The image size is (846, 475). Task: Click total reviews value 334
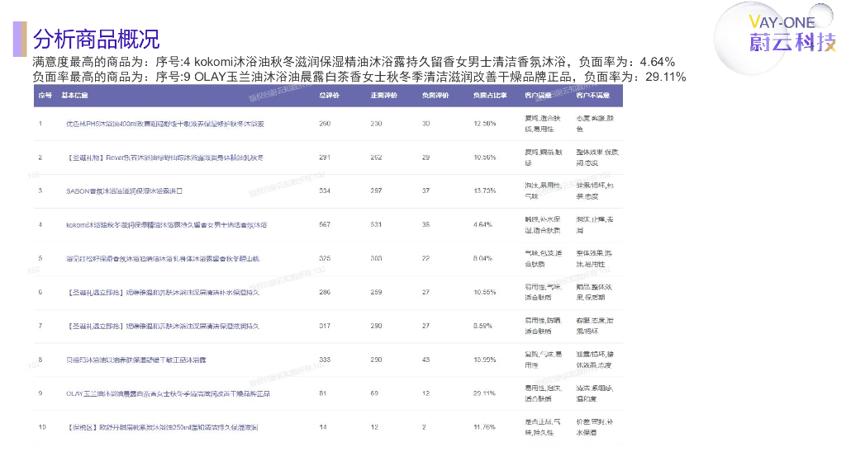click(x=324, y=191)
